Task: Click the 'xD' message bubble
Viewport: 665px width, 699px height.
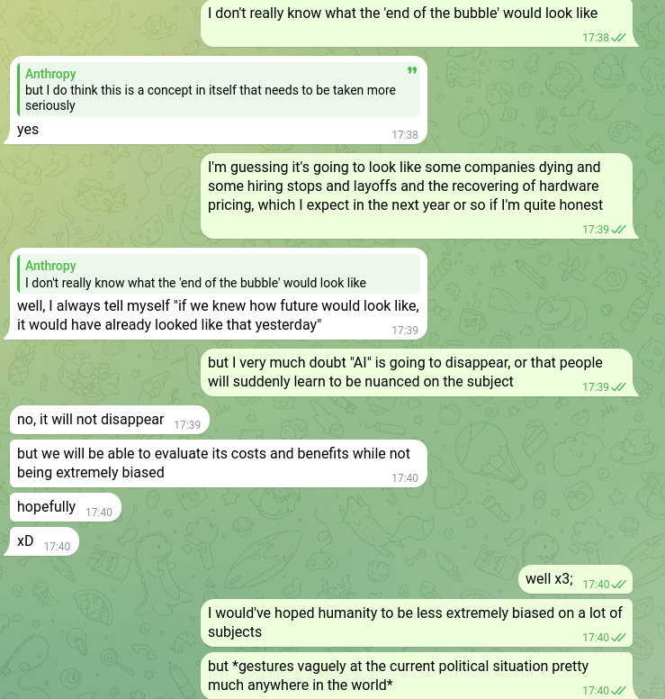Action: click(x=25, y=541)
